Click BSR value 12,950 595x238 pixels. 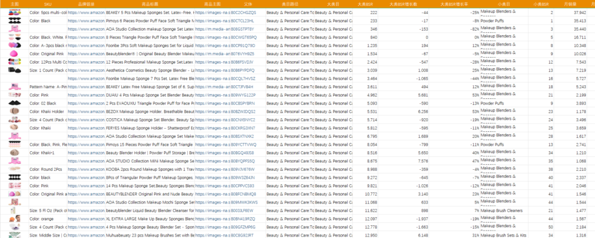(371, 235)
